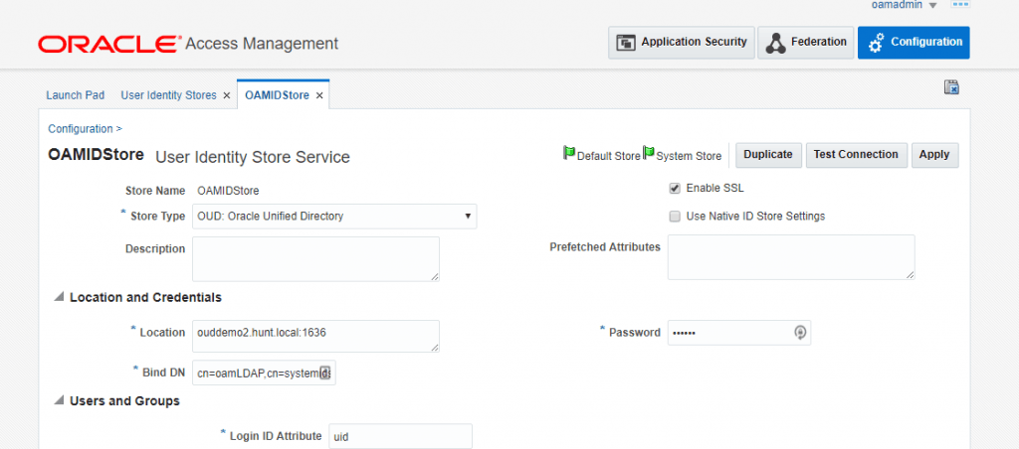Collapse the Users and Groups section
The height and width of the screenshot is (449, 1019).
[x=59, y=401]
